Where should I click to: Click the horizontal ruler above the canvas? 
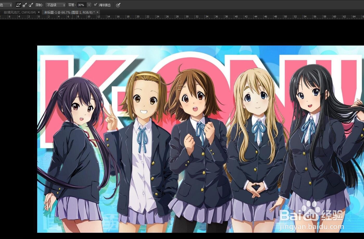coord(182,17)
